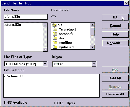130x107 pixels.
Task: Click the File Name input field
Action: [x=26, y=17]
